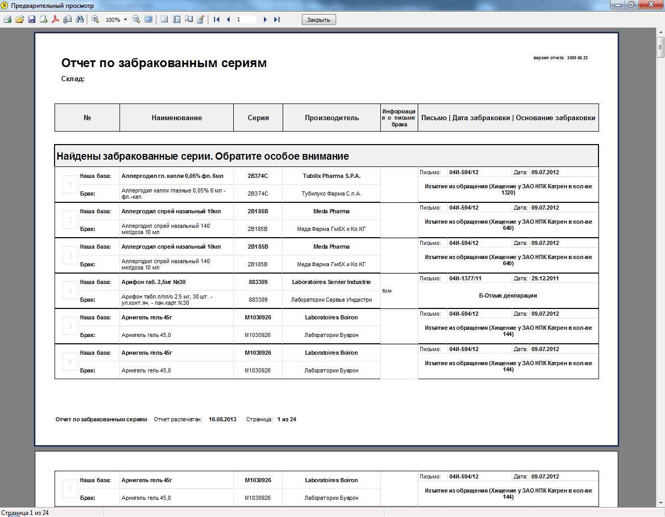Click the 'Производитель' column header
665x517 pixels.
(331, 118)
